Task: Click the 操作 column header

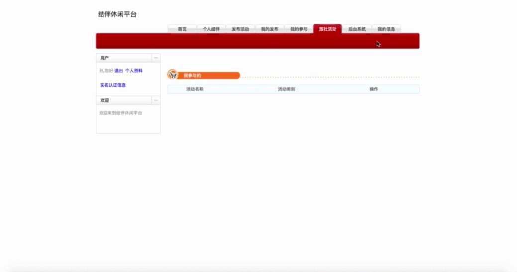Action: (374, 89)
